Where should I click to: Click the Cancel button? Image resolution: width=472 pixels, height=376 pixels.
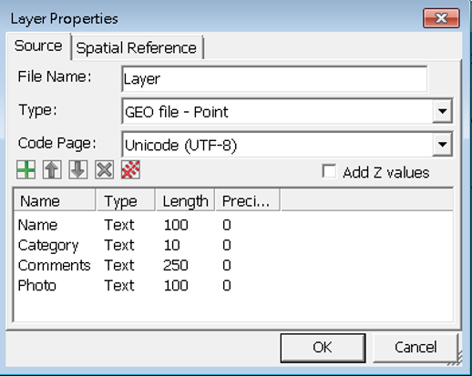coord(416,348)
